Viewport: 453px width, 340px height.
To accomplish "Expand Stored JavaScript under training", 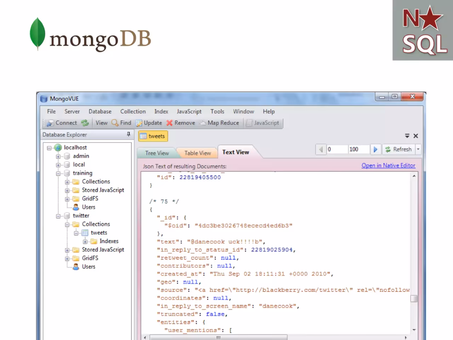I will coord(67,191).
